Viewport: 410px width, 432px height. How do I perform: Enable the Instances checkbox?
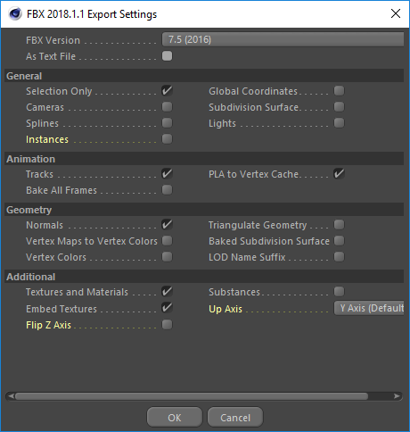coord(167,139)
